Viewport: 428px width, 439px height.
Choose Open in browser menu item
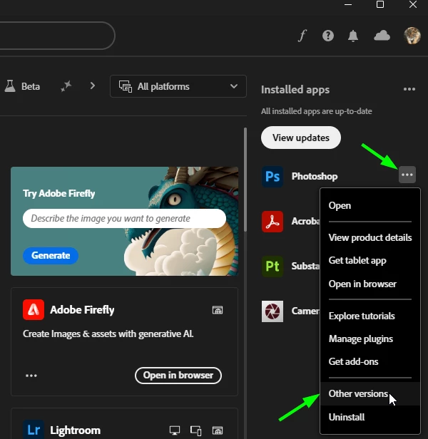click(370, 284)
